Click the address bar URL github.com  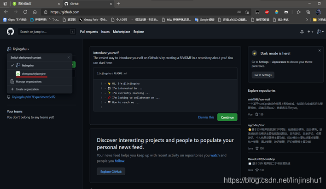coord(64,12)
